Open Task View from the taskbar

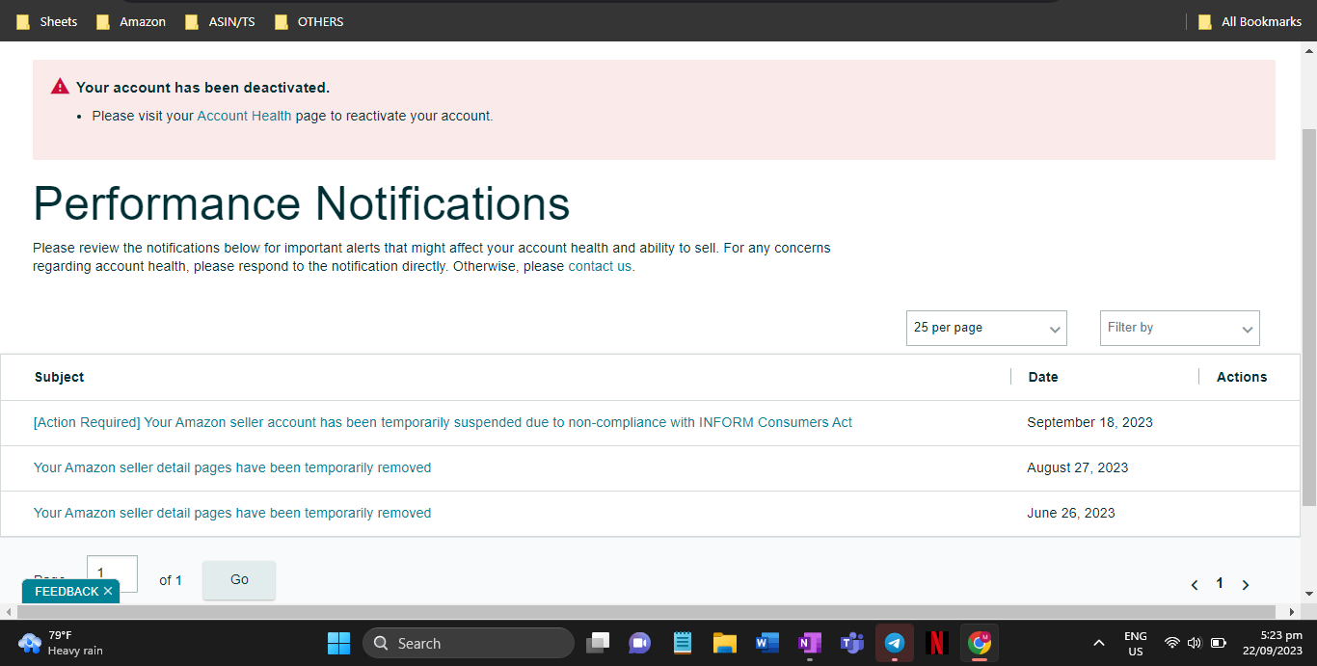tap(599, 643)
